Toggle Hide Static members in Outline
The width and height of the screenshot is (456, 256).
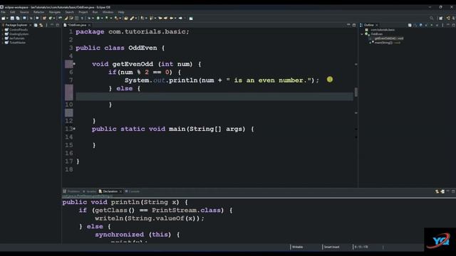(426, 26)
